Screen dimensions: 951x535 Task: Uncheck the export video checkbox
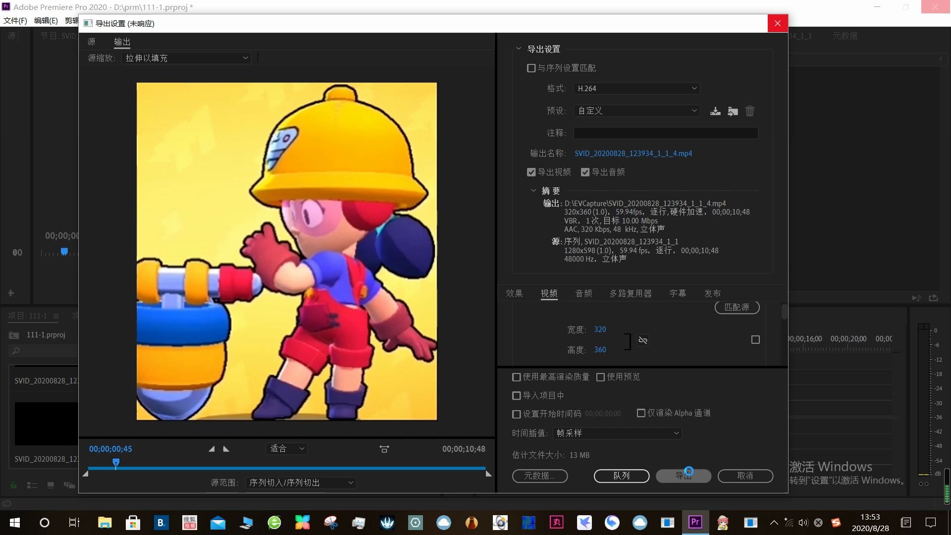click(531, 172)
